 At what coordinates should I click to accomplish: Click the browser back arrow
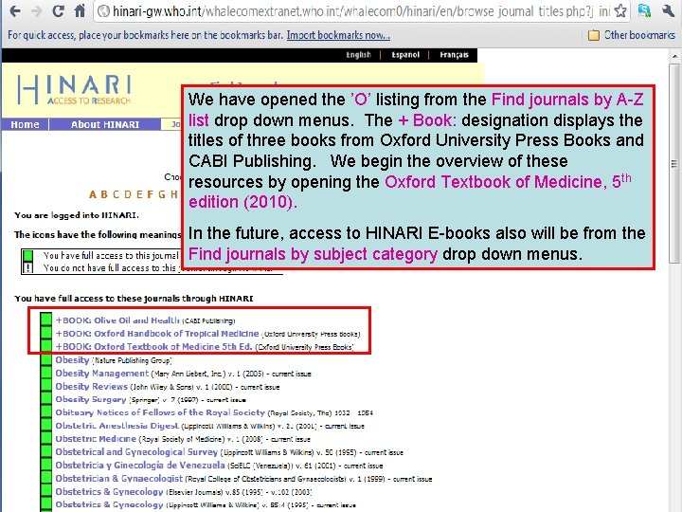[15, 11]
